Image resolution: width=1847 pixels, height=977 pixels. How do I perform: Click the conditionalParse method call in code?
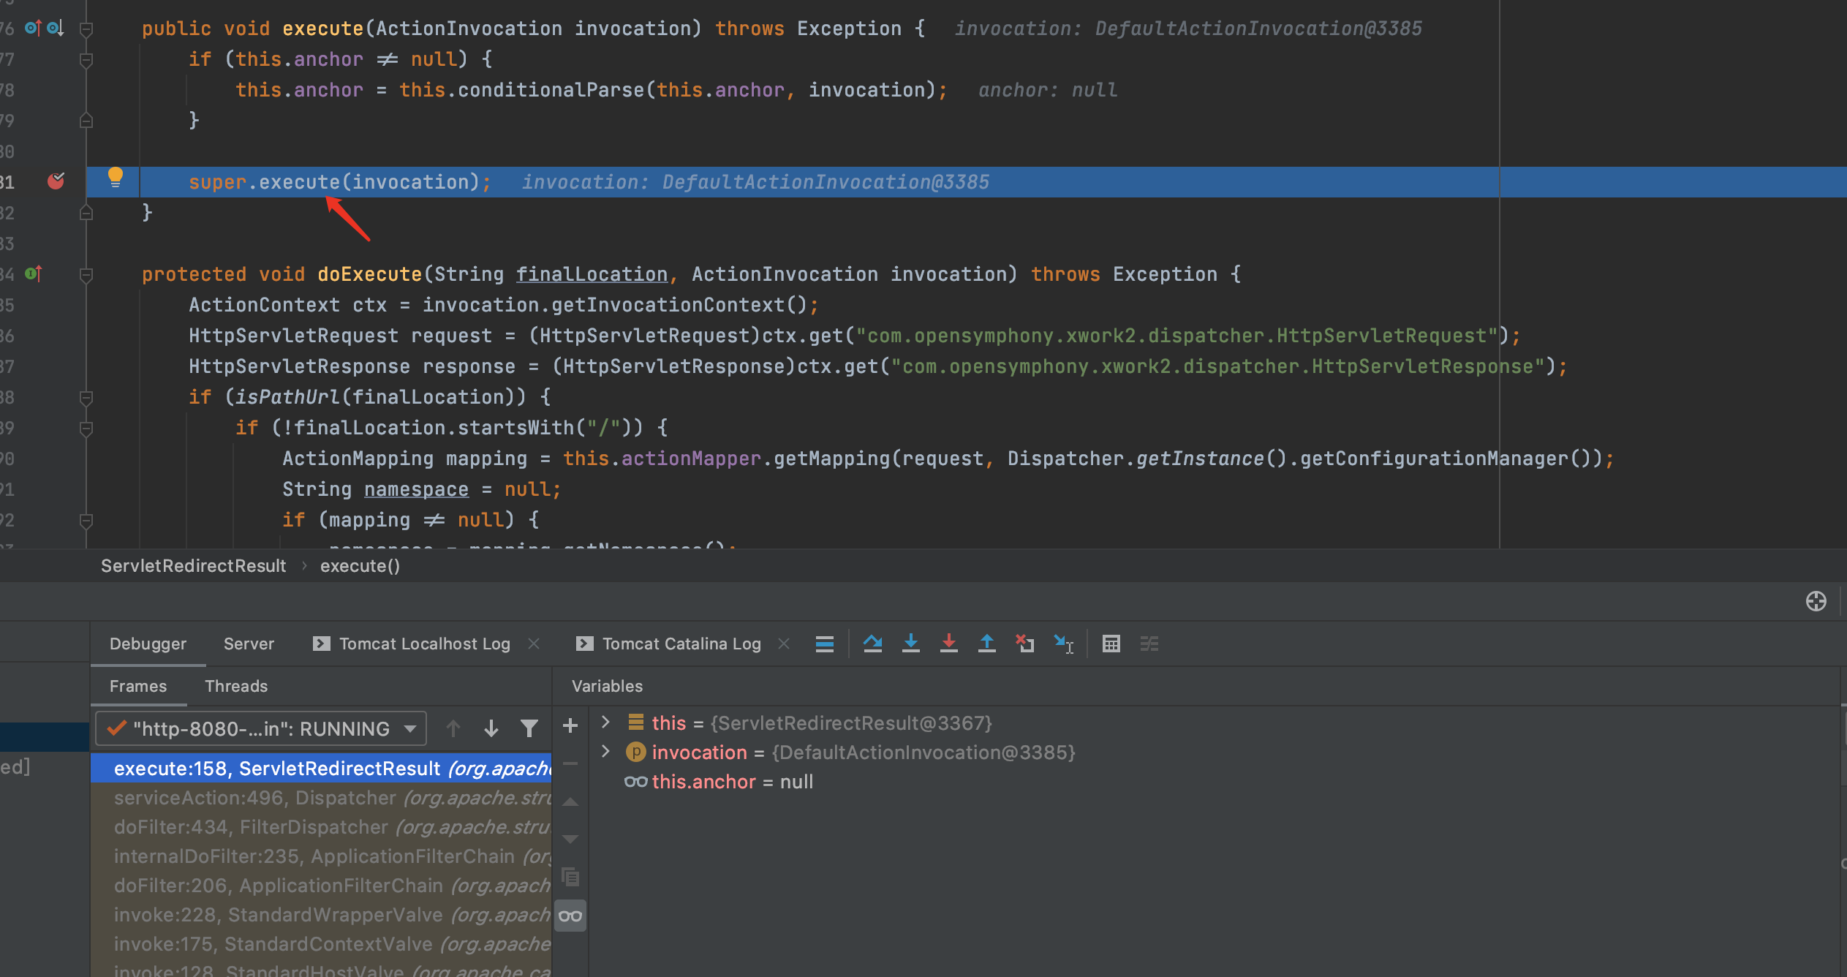point(551,90)
